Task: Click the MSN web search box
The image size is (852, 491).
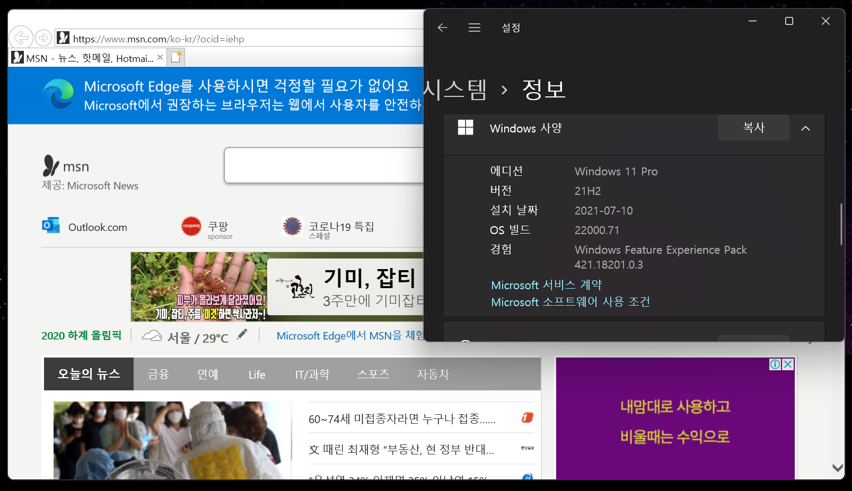Action: click(324, 165)
